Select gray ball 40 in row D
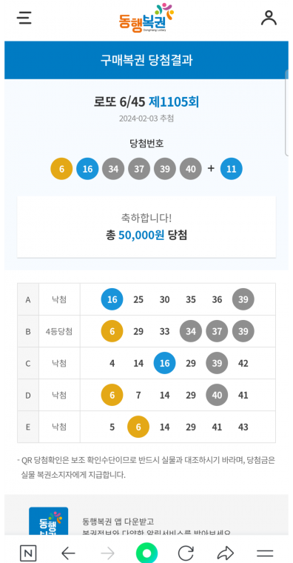The height and width of the screenshot is (563, 293). tap(217, 395)
